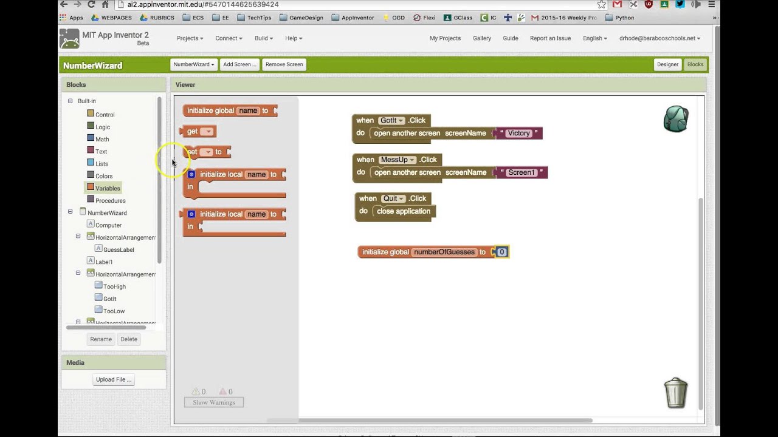778x437 pixels.
Task: Open the Projects dropdown menu
Action: (190, 38)
